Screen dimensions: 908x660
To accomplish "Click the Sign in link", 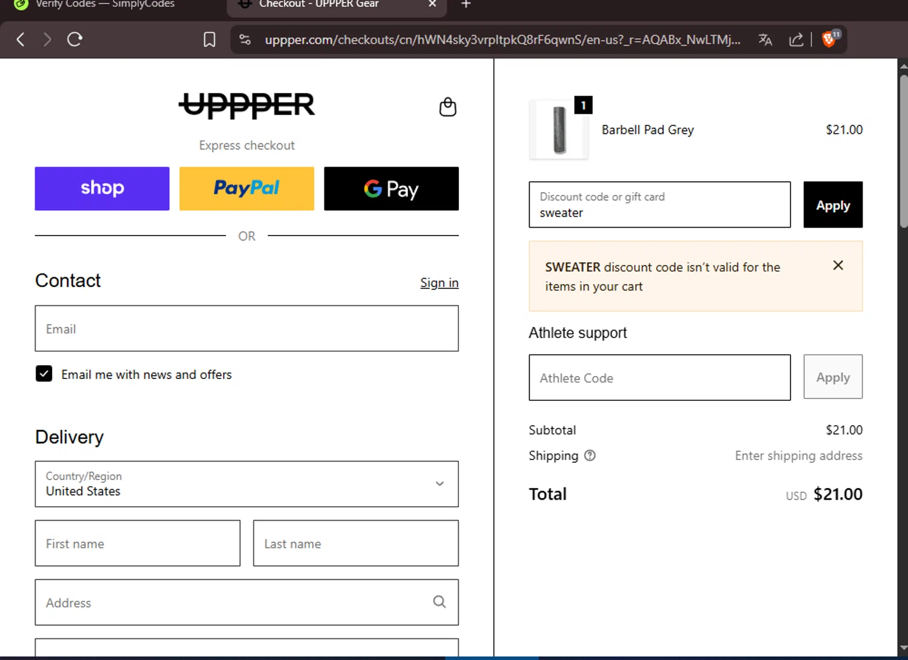I will pos(439,283).
